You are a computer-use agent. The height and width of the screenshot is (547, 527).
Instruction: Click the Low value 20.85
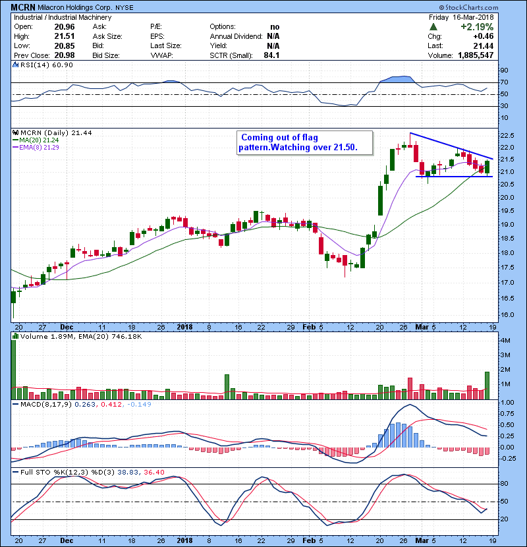click(x=65, y=45)
